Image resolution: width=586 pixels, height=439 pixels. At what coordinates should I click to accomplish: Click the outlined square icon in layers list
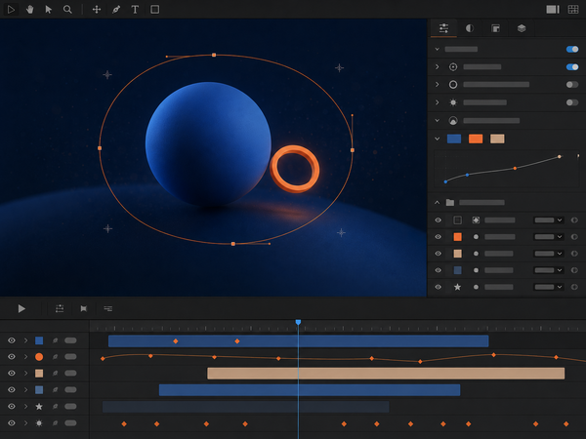click(x=457, y=220)
